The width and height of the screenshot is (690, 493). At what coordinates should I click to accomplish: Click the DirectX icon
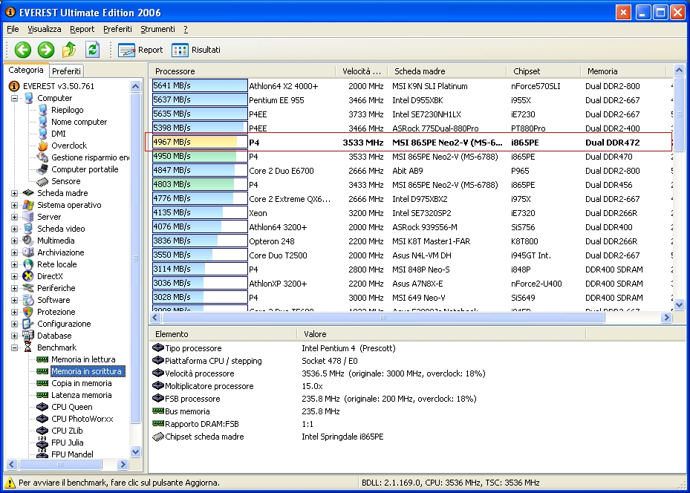tap(28, 276)
